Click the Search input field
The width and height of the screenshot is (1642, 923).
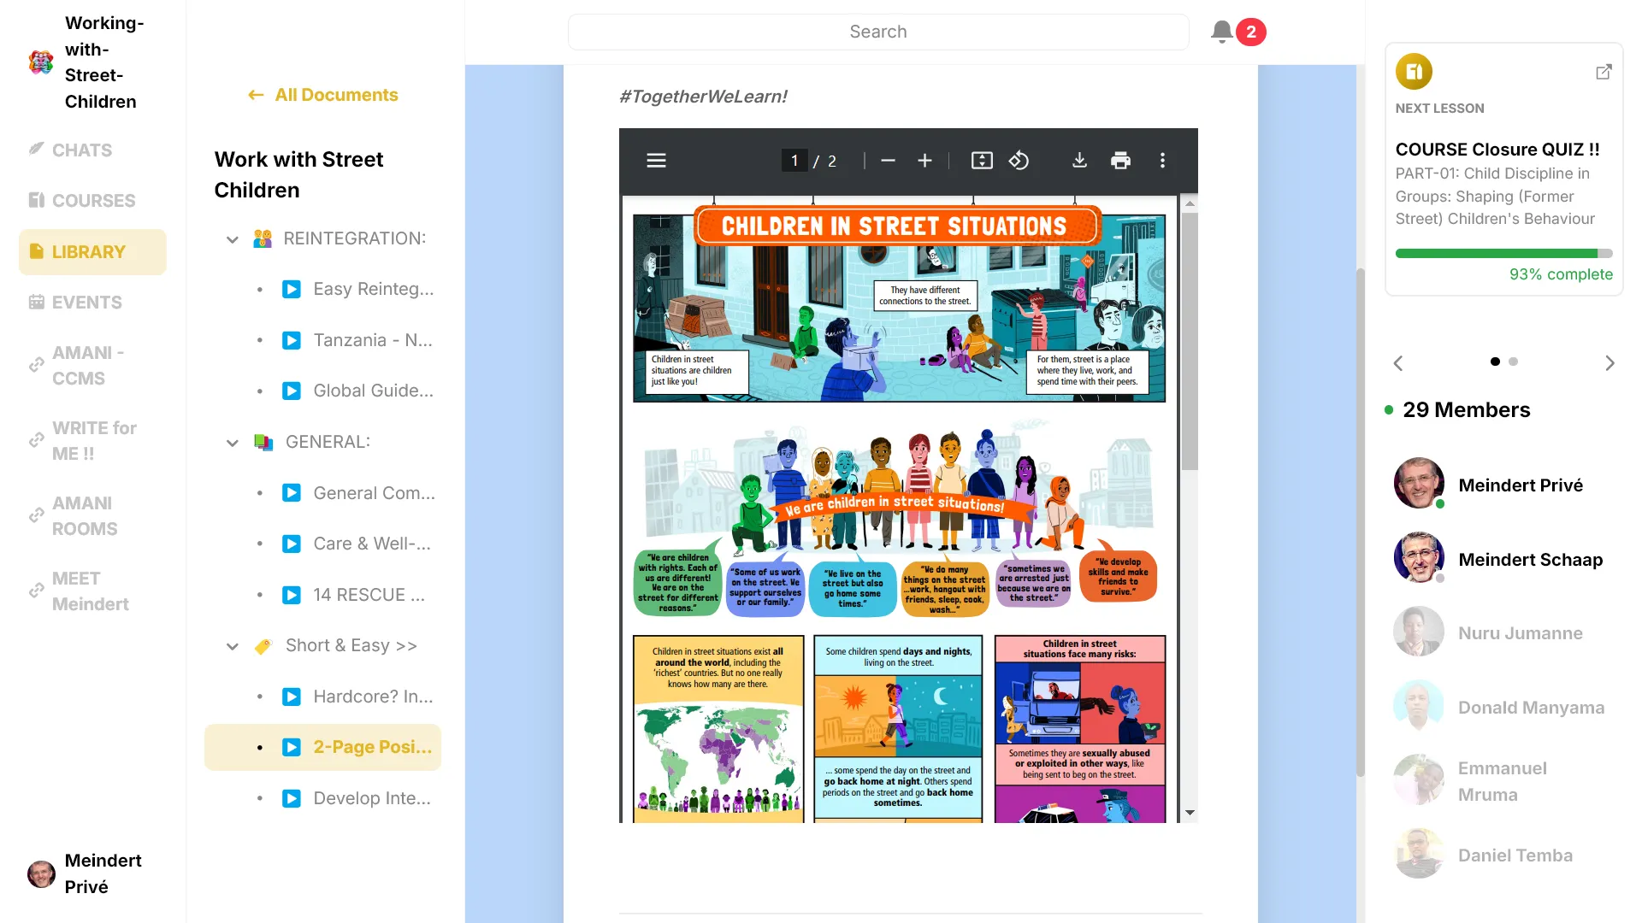point(877,32)
